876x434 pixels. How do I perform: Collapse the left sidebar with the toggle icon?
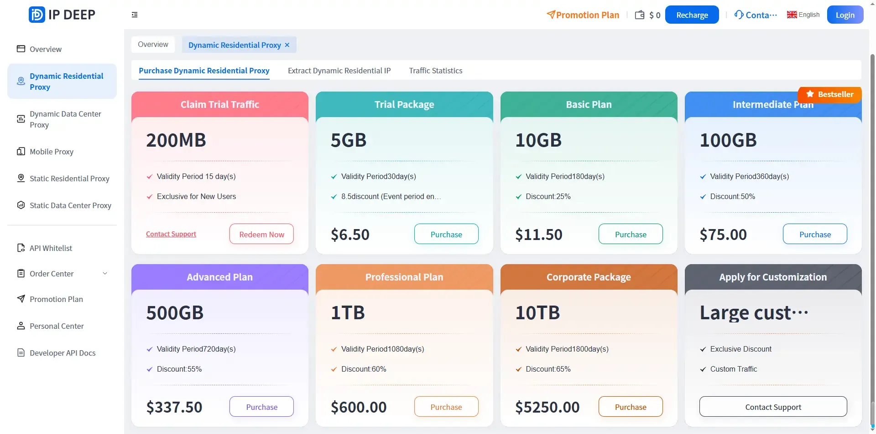pyautogui.click(x=134, y=15)
